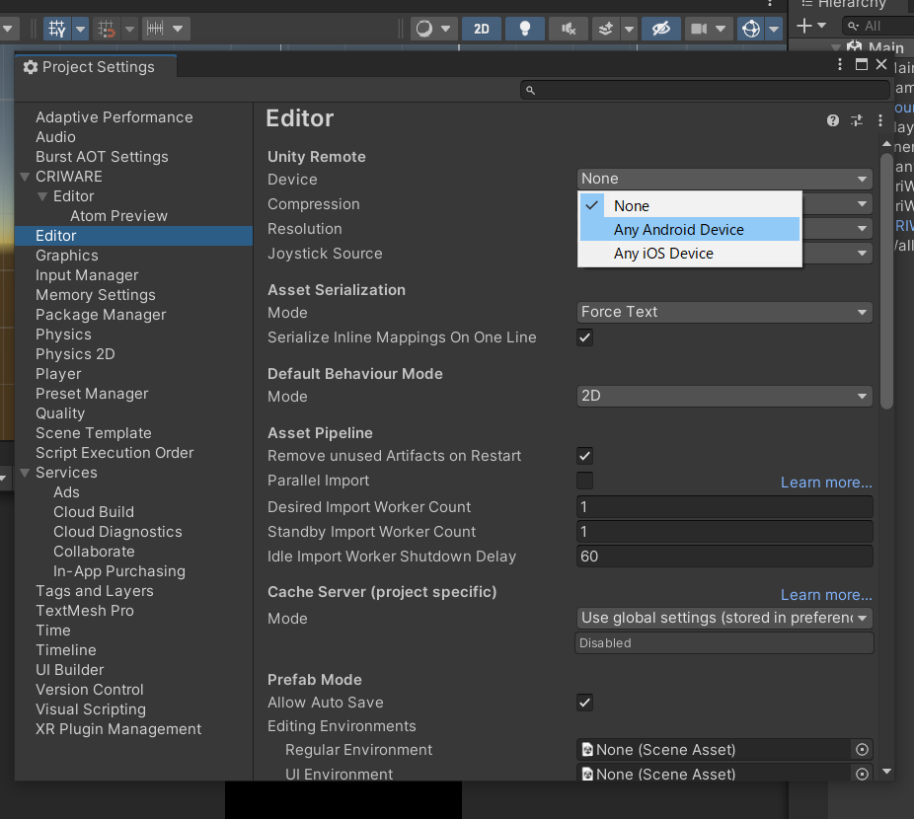The width and height of the screenshot is (914, 819).
Task: Toggle Remove unused Artifacts on Restart
Action: point(584,456)
